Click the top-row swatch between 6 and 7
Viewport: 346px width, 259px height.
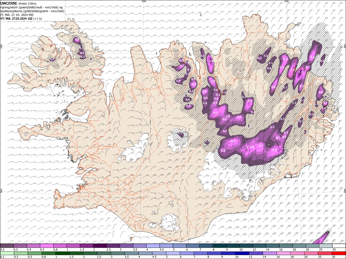[193, 246]
